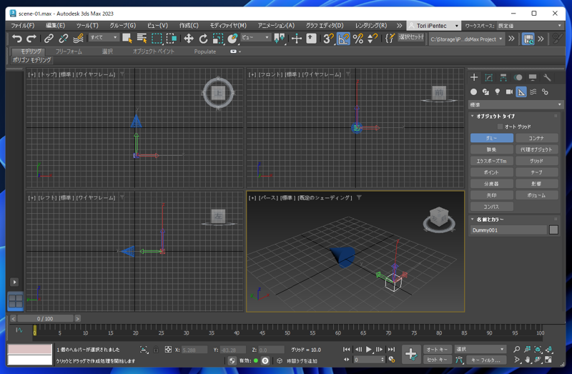
Task: Switch to the Modify command panel tab
Action: 488,77
